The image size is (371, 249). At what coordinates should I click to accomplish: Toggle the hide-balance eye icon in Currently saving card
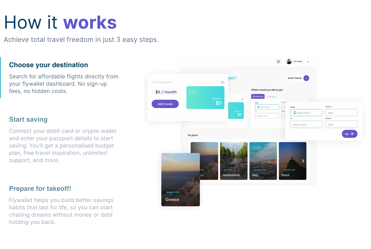coord(222,82)
